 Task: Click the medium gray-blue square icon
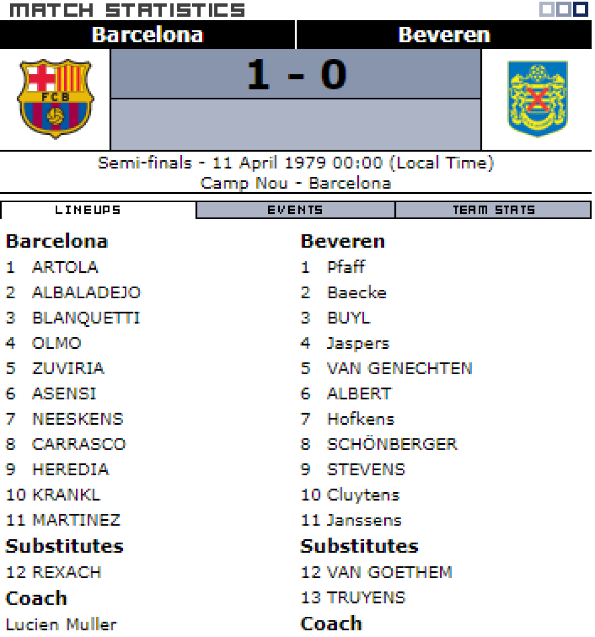pyautogui.click(x=564, y=9)
